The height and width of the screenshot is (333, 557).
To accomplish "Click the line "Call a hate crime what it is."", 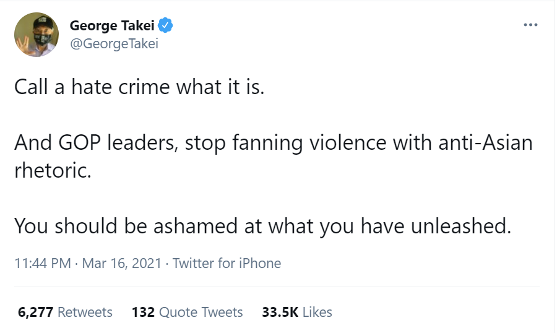I will click(139, 87).
